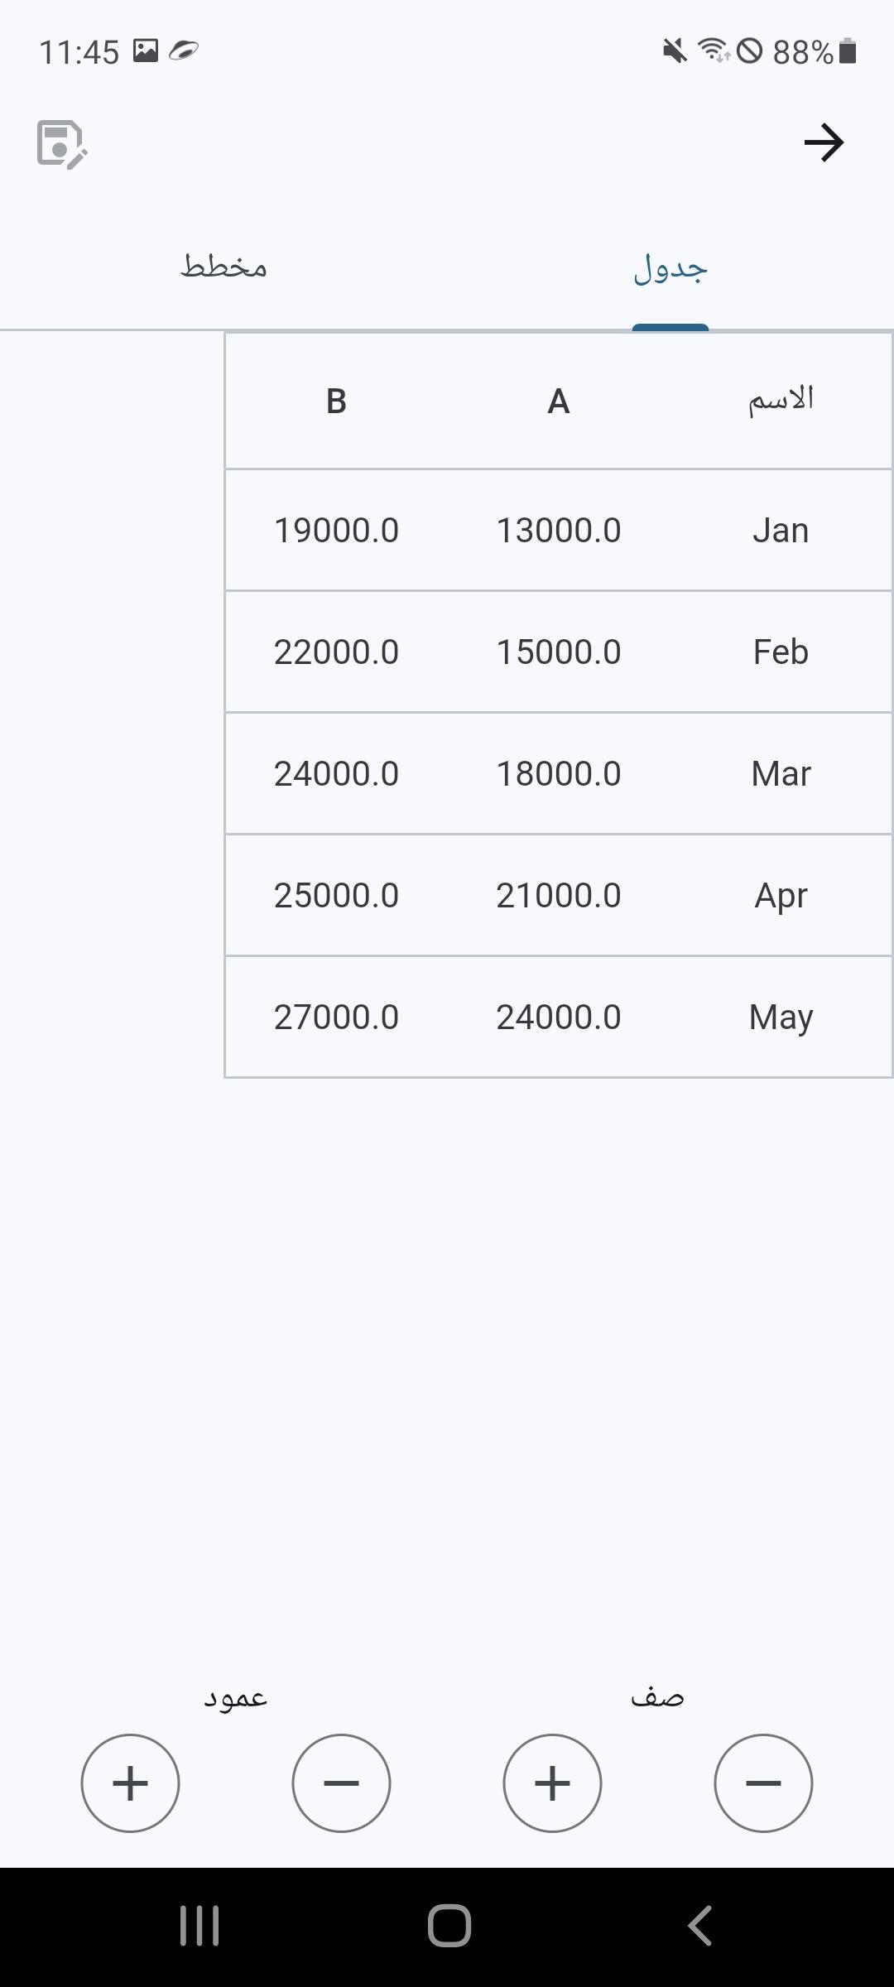Add a row with the صف plus button
Viewport: 894px width, 1987px height.
tap(552, 1783)
